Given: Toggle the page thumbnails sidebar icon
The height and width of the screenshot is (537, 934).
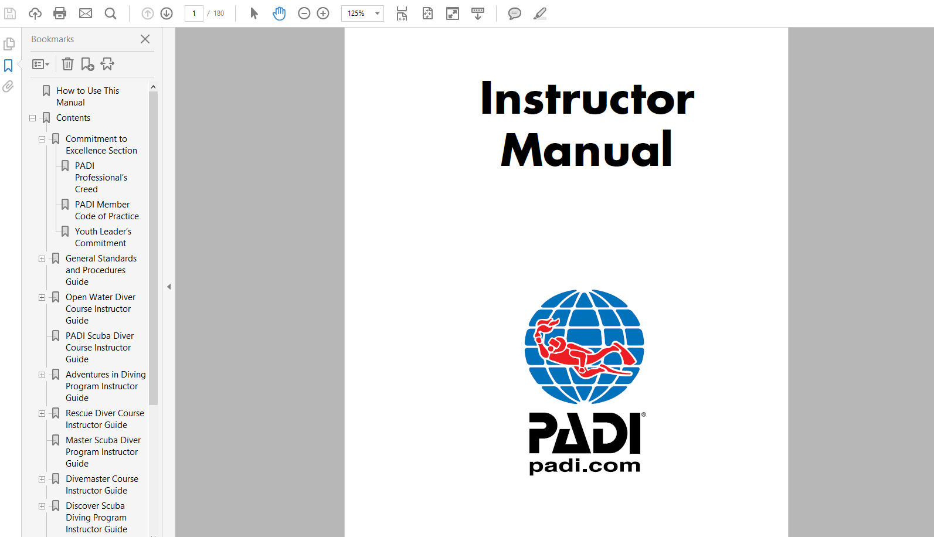Looking at the screenshot, I should [9, 44].
